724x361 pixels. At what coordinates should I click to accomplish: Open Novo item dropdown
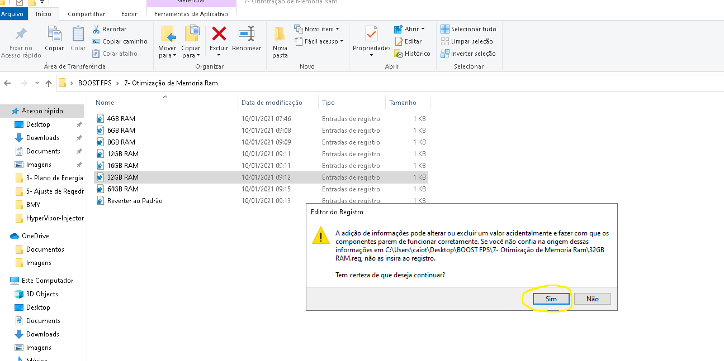pyautogui.click(x=316, y=29)
